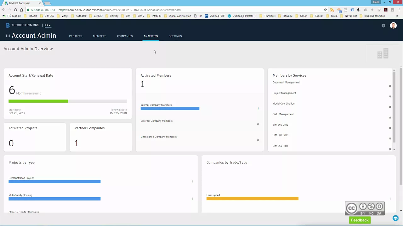Click the Members by Services scrollbar

pos(394,107)
